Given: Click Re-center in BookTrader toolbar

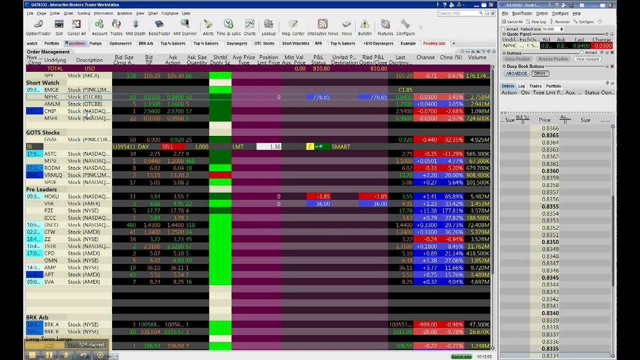Looking at the screenshot, I should (x=559, y=21).
